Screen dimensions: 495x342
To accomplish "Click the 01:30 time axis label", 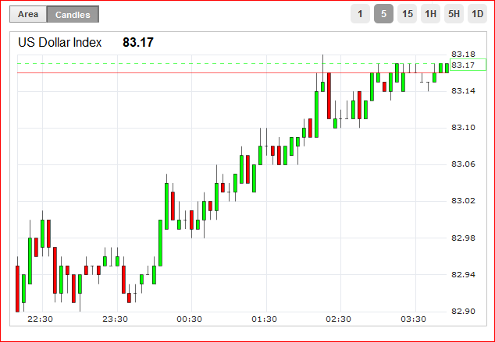I will pos(264,319).
